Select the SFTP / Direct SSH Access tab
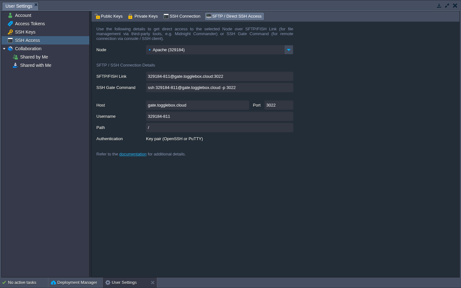This screenshot has width=461, height=288. (234, 16)
